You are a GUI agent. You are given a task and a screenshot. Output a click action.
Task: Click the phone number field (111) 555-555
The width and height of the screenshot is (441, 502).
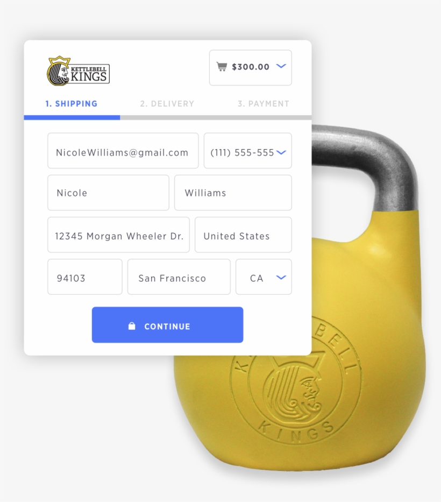[x=248, y=151]
